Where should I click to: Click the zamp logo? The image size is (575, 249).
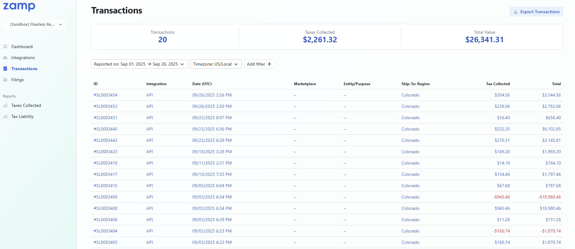pos(19,6)
